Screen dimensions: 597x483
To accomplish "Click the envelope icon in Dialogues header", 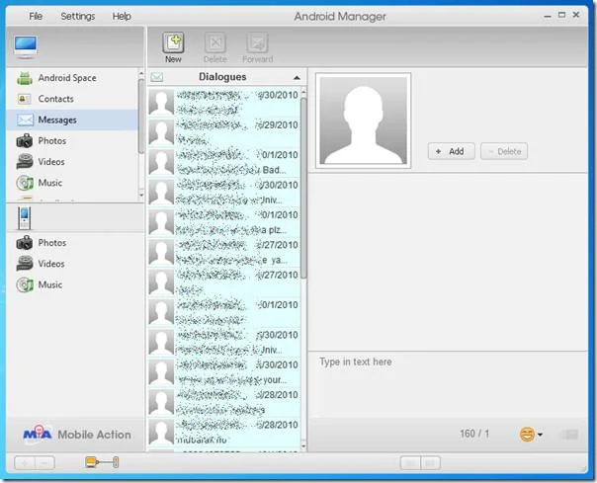I will [156, 77].
